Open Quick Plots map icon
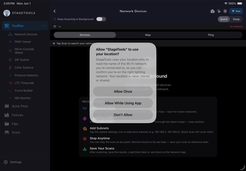 point(7,106)
